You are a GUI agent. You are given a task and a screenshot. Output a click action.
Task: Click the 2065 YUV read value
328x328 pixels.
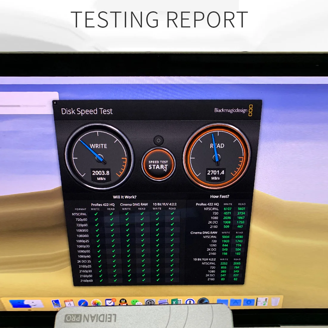point(237,263)
